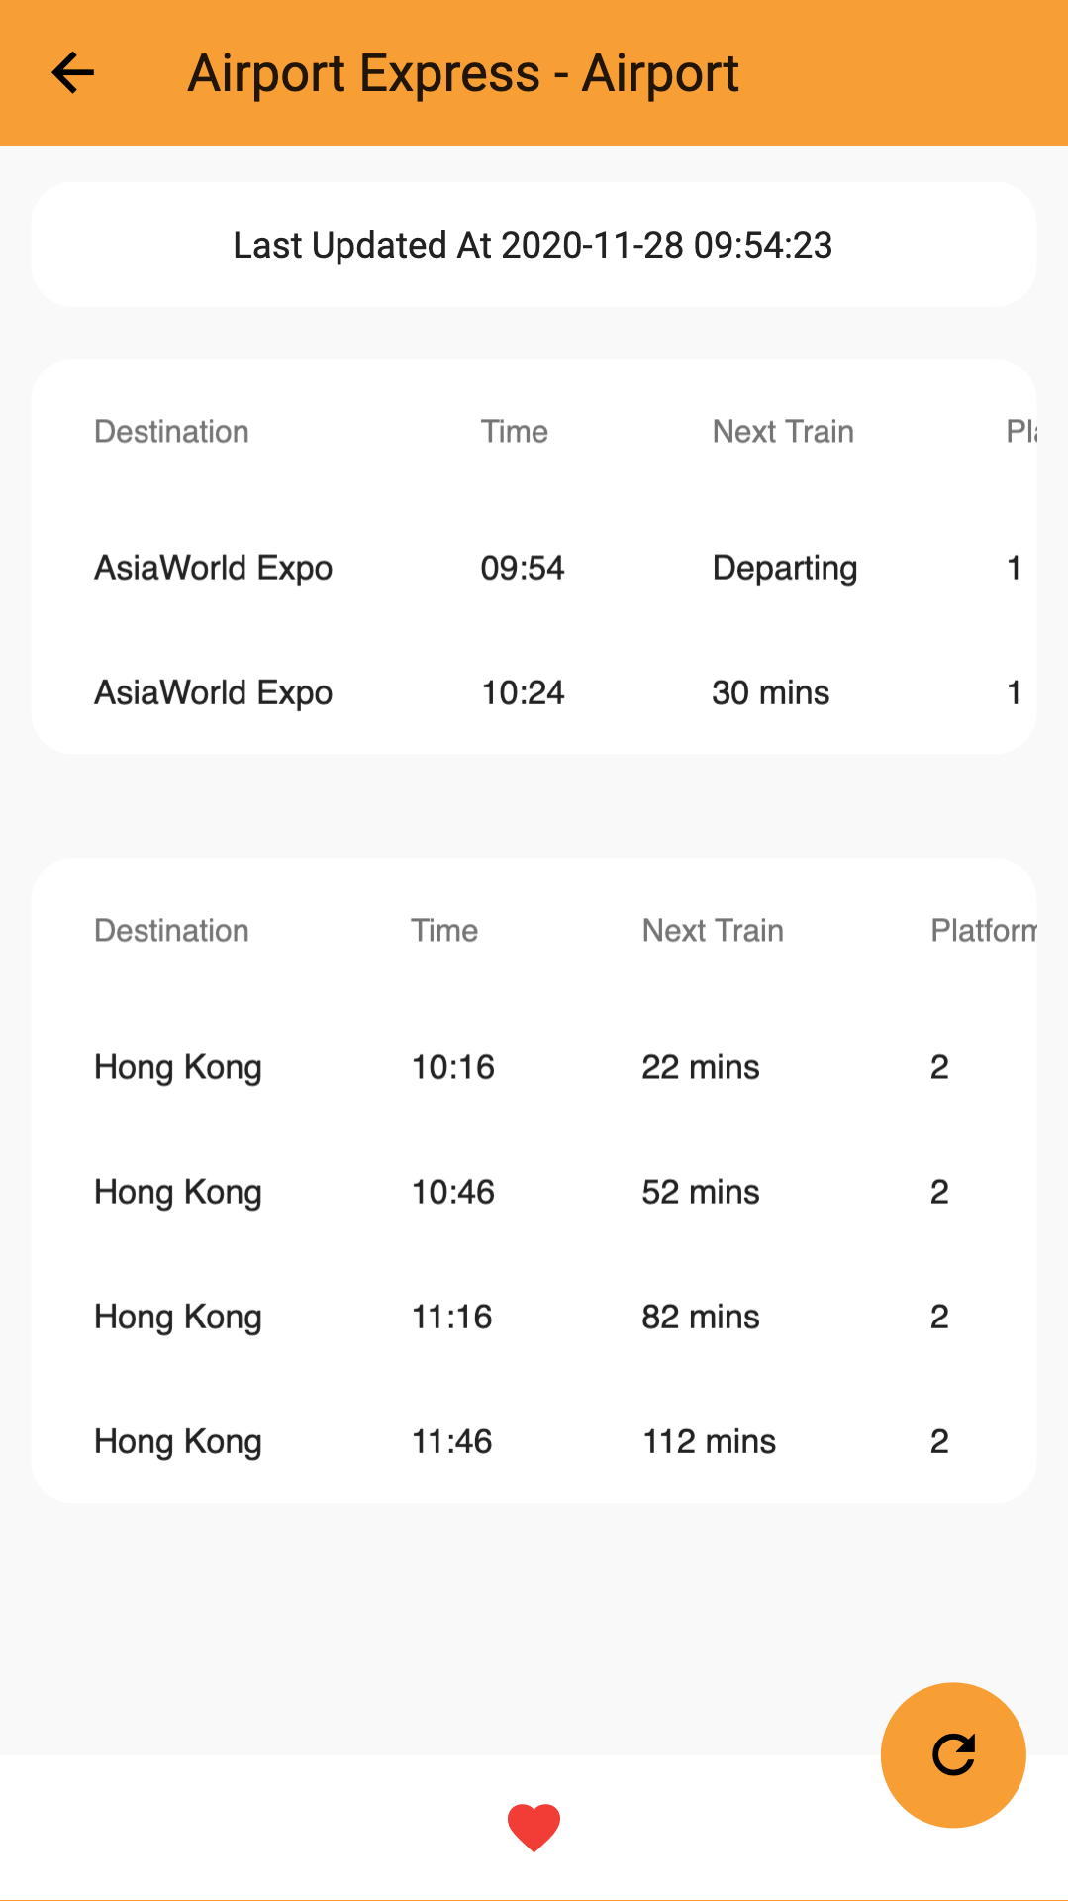The image size is (1068, 1901).
Task: Click the 52 mins next train value
Action: [701, 1192]
